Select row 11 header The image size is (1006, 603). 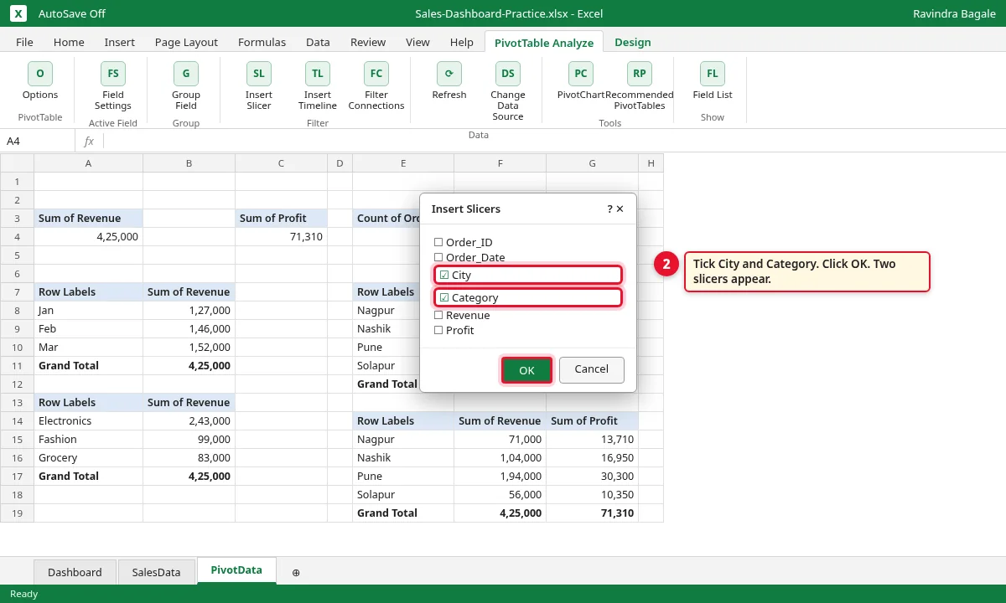(x=17, y=365)
